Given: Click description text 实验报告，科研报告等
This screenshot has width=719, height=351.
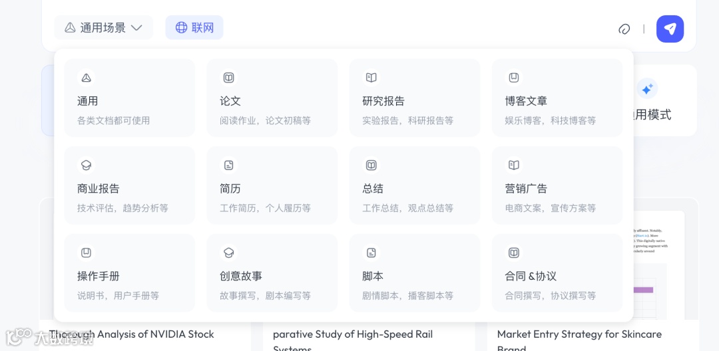Looking at the screenshot, I should 407,121.
